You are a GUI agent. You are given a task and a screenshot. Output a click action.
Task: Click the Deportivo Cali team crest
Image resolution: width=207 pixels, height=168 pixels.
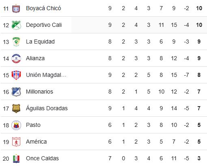16,25
